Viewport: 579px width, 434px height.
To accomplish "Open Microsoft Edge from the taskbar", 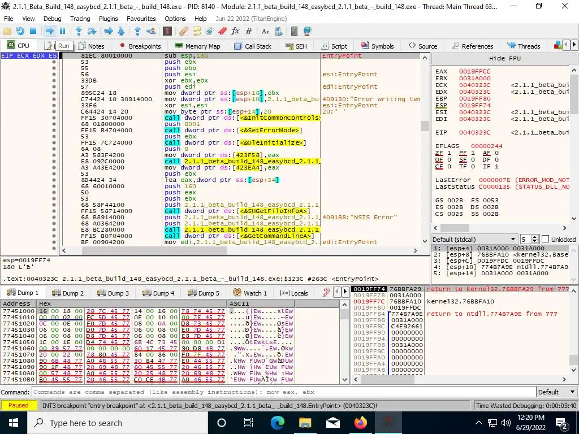I will (x=278, y=423).
